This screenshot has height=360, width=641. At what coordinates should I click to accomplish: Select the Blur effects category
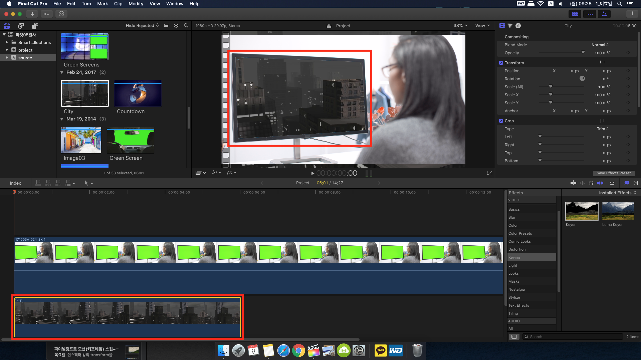(x=531, y=217)
